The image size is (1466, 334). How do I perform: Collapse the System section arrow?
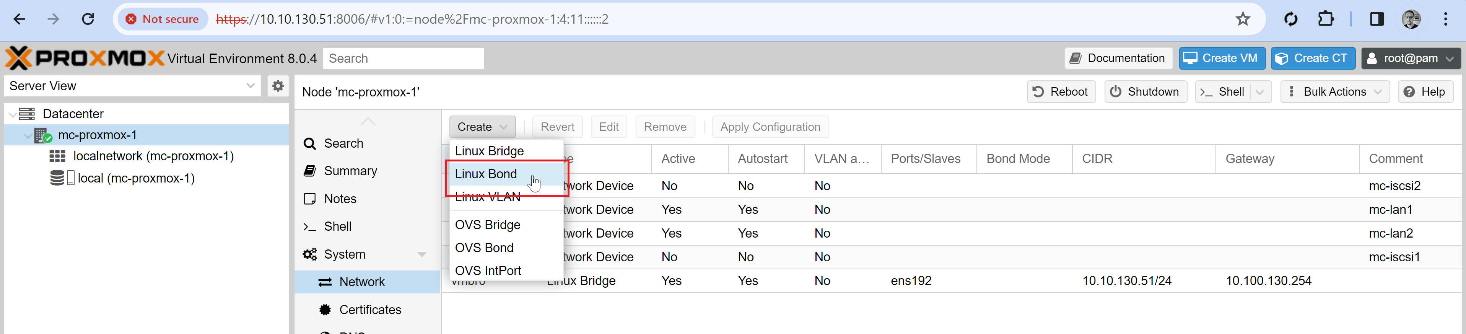(422, 254)
